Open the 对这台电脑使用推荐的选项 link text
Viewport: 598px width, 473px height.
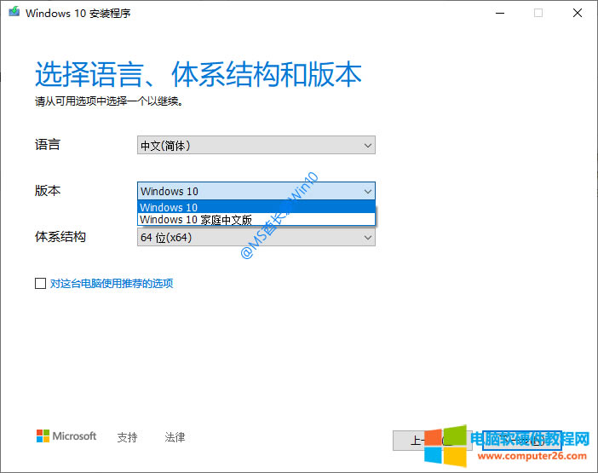coord(112,284)
